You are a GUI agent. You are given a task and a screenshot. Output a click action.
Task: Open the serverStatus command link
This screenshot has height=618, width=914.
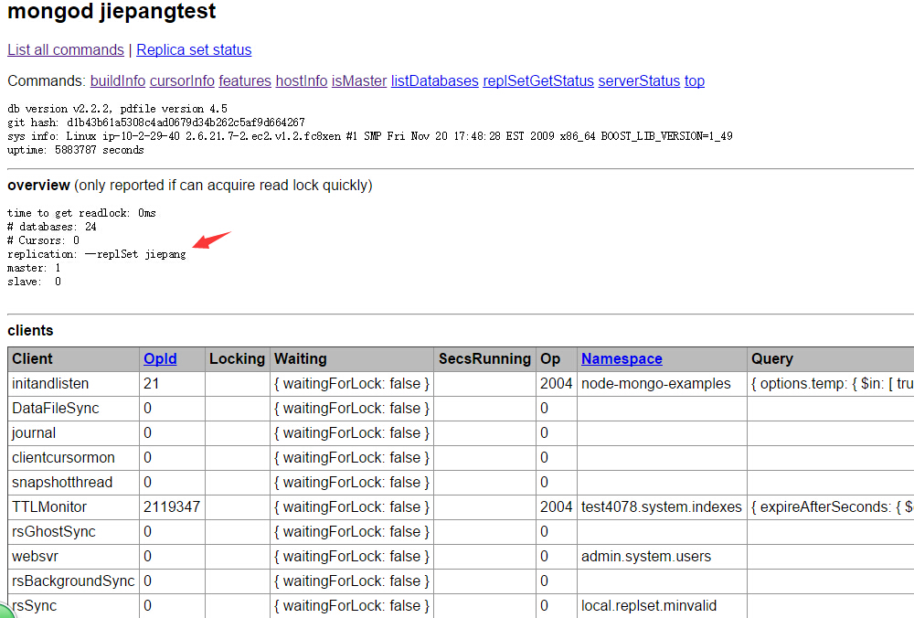[639, 81]
